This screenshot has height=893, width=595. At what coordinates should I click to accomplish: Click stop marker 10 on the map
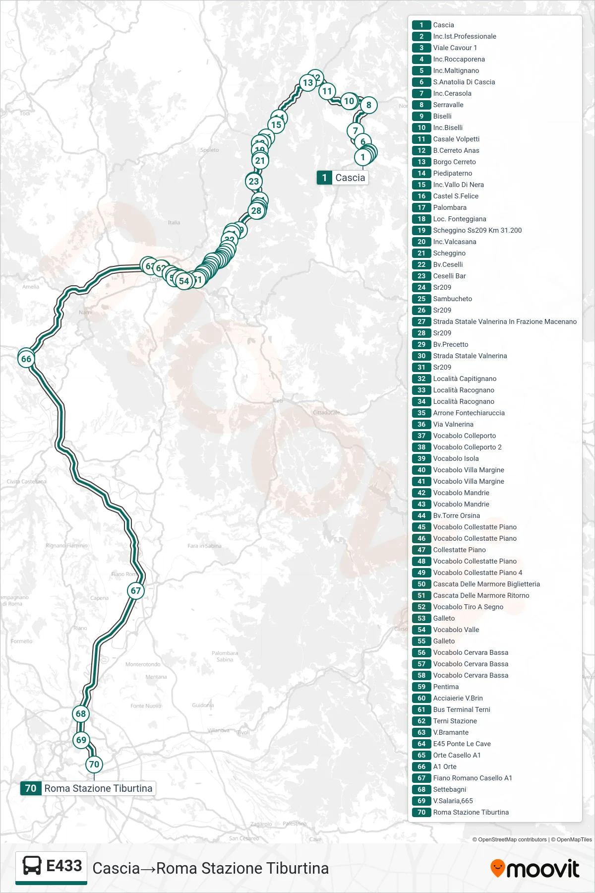pyautogui.click(x=349, y=101)
